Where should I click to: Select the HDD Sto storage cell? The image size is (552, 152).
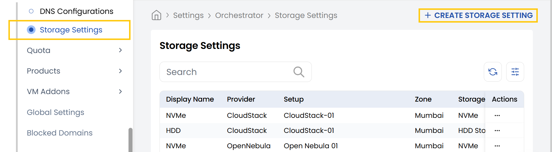click(472, 131)
